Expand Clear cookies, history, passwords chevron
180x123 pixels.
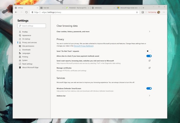pyautogui.click(x=150, y=31)
